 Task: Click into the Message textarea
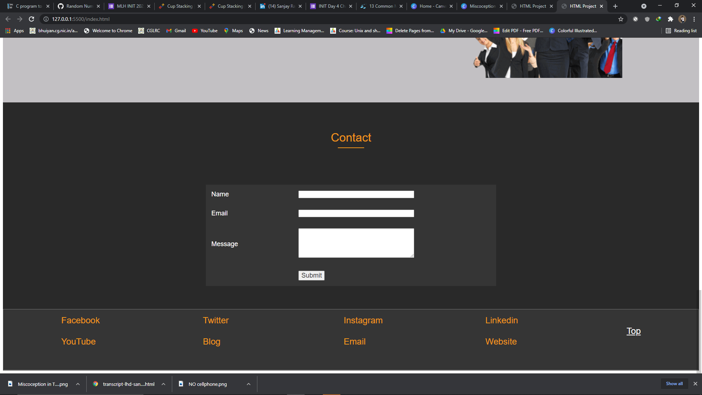tap(356, 243)
